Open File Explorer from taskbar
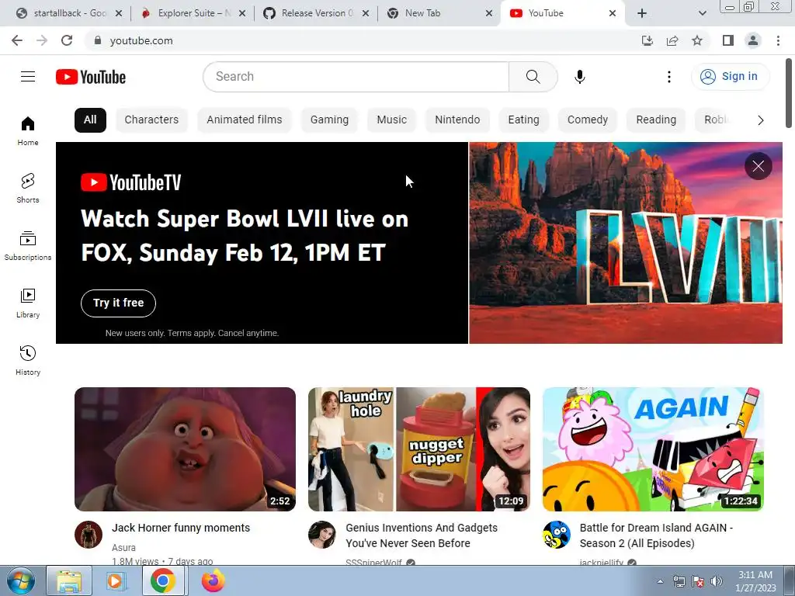Screen dimensions: 795x596 [69, 580]
